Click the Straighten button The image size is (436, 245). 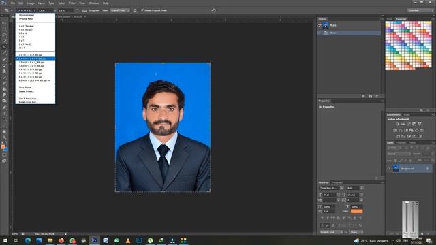[94, 10]
